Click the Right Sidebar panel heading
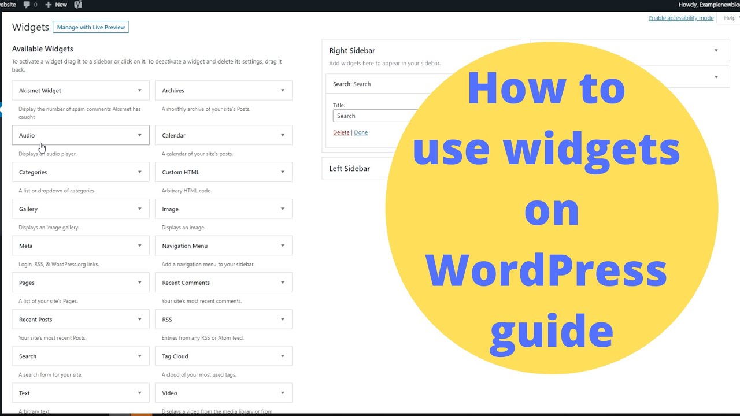This screenshot has height=416, width=740. [x=352, y=51]
